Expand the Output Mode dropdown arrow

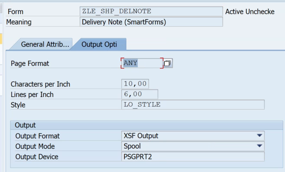(260, 146)
